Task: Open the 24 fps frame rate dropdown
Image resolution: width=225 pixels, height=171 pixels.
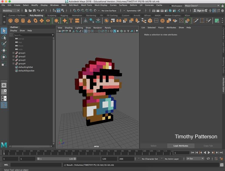Action: pos(195,159)
